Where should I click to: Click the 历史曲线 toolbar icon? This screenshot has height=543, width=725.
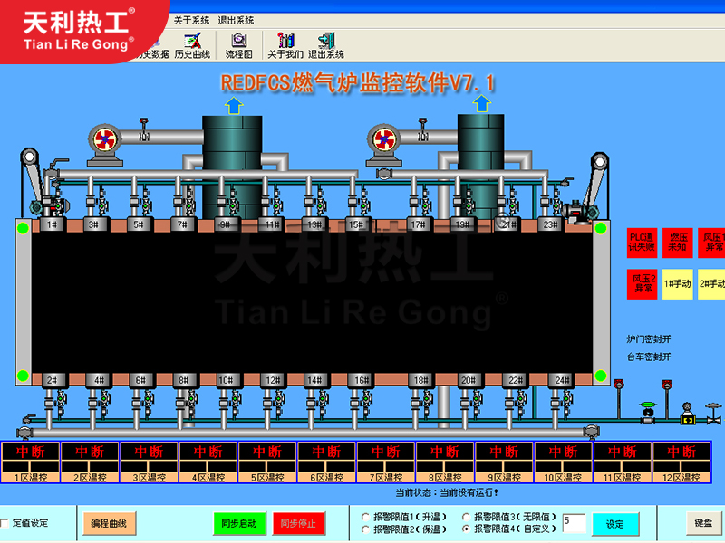[x=191, y=45]
